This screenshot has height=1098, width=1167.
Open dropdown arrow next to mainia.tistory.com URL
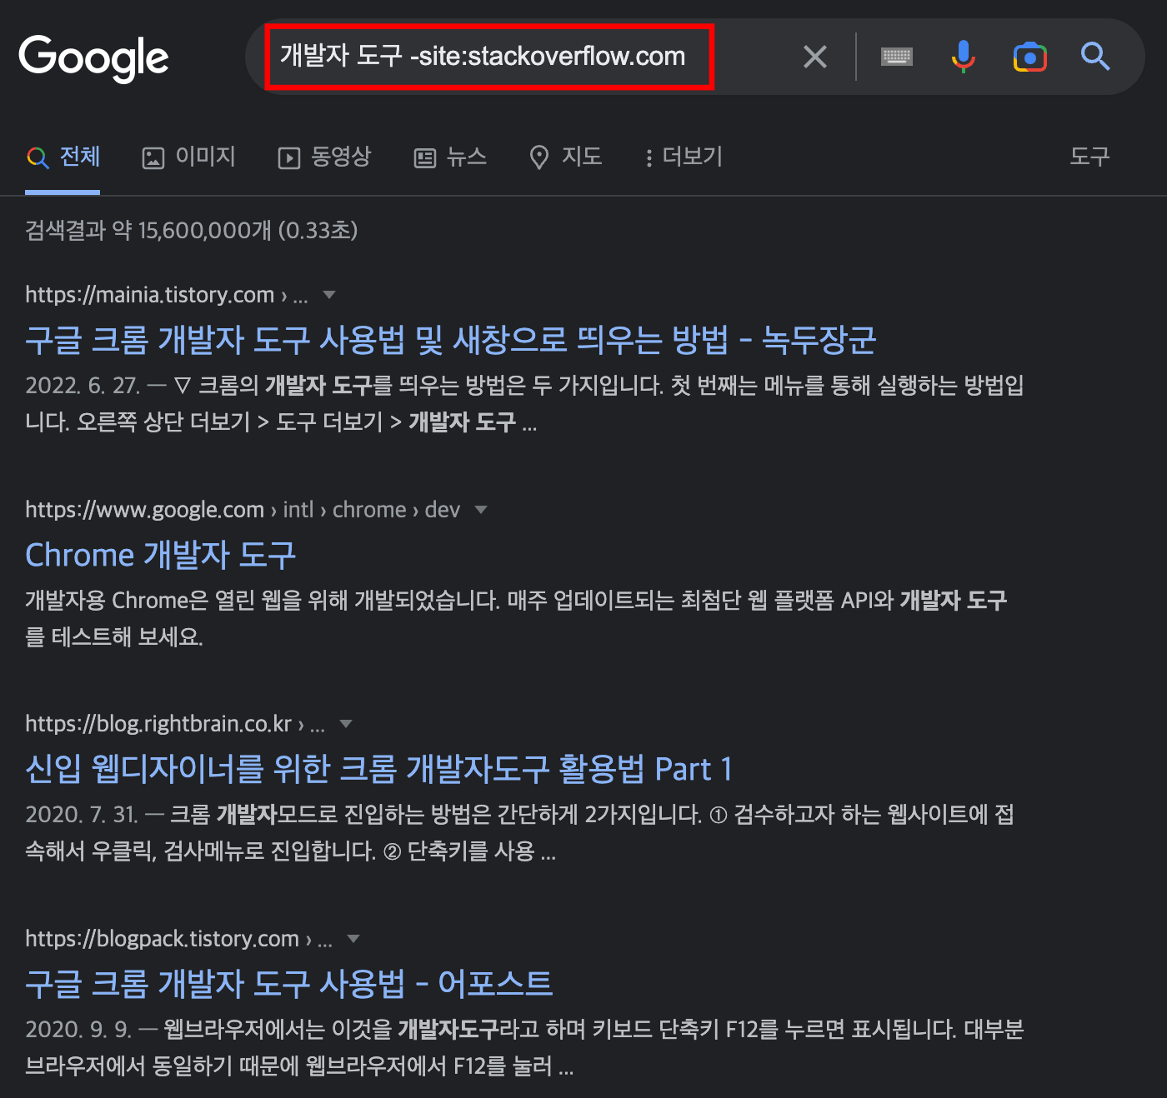point(329,294)
